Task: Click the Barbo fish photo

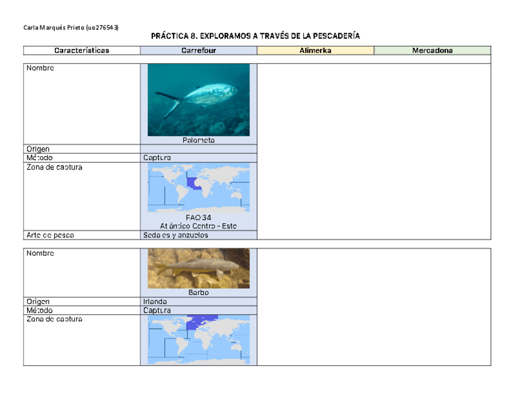Action: tap(198, 268)
